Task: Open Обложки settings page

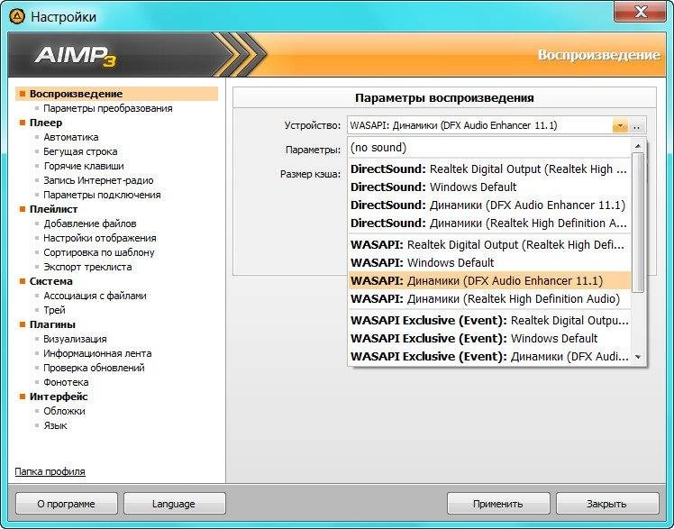Action: [64, 411]
